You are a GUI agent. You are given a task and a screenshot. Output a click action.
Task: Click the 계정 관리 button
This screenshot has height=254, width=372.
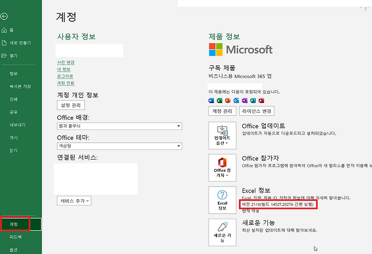(x=222, y=111)
